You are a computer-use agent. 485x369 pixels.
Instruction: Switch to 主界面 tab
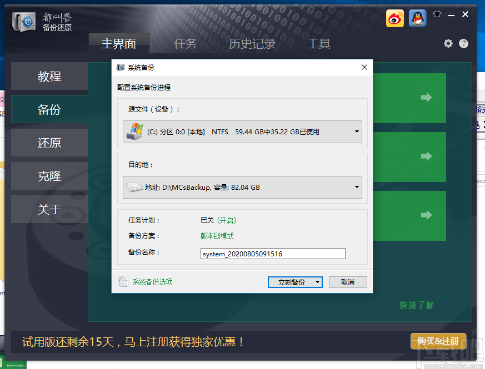(x=119, y=44)
